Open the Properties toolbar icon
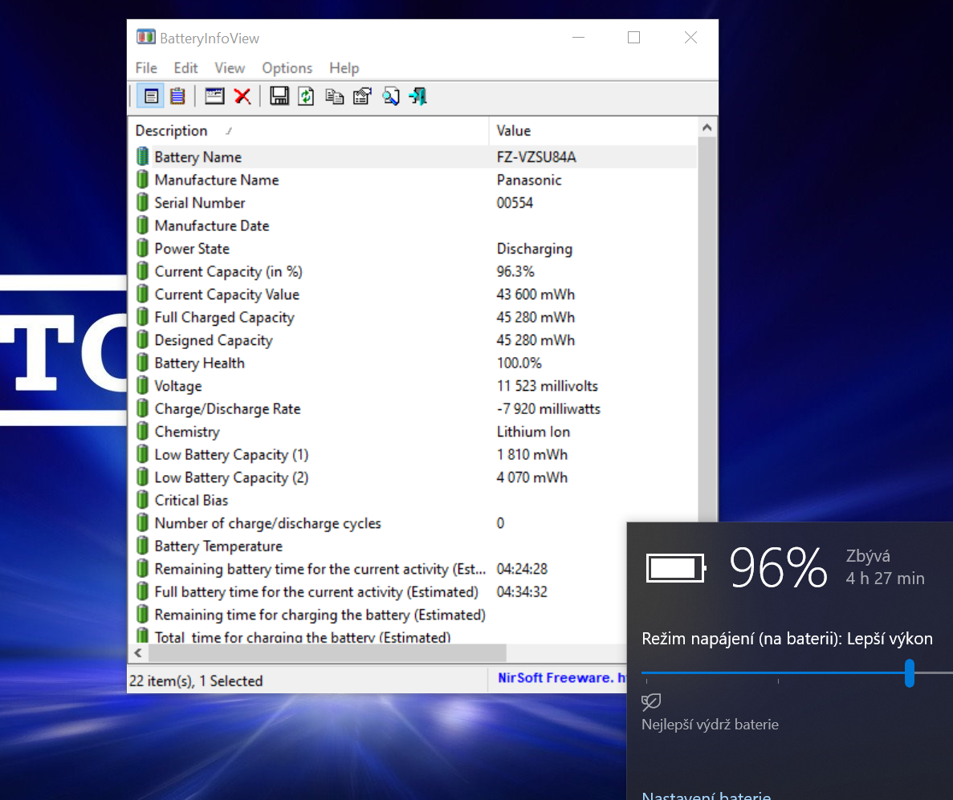The image size is (953, 800). (362, 97)
